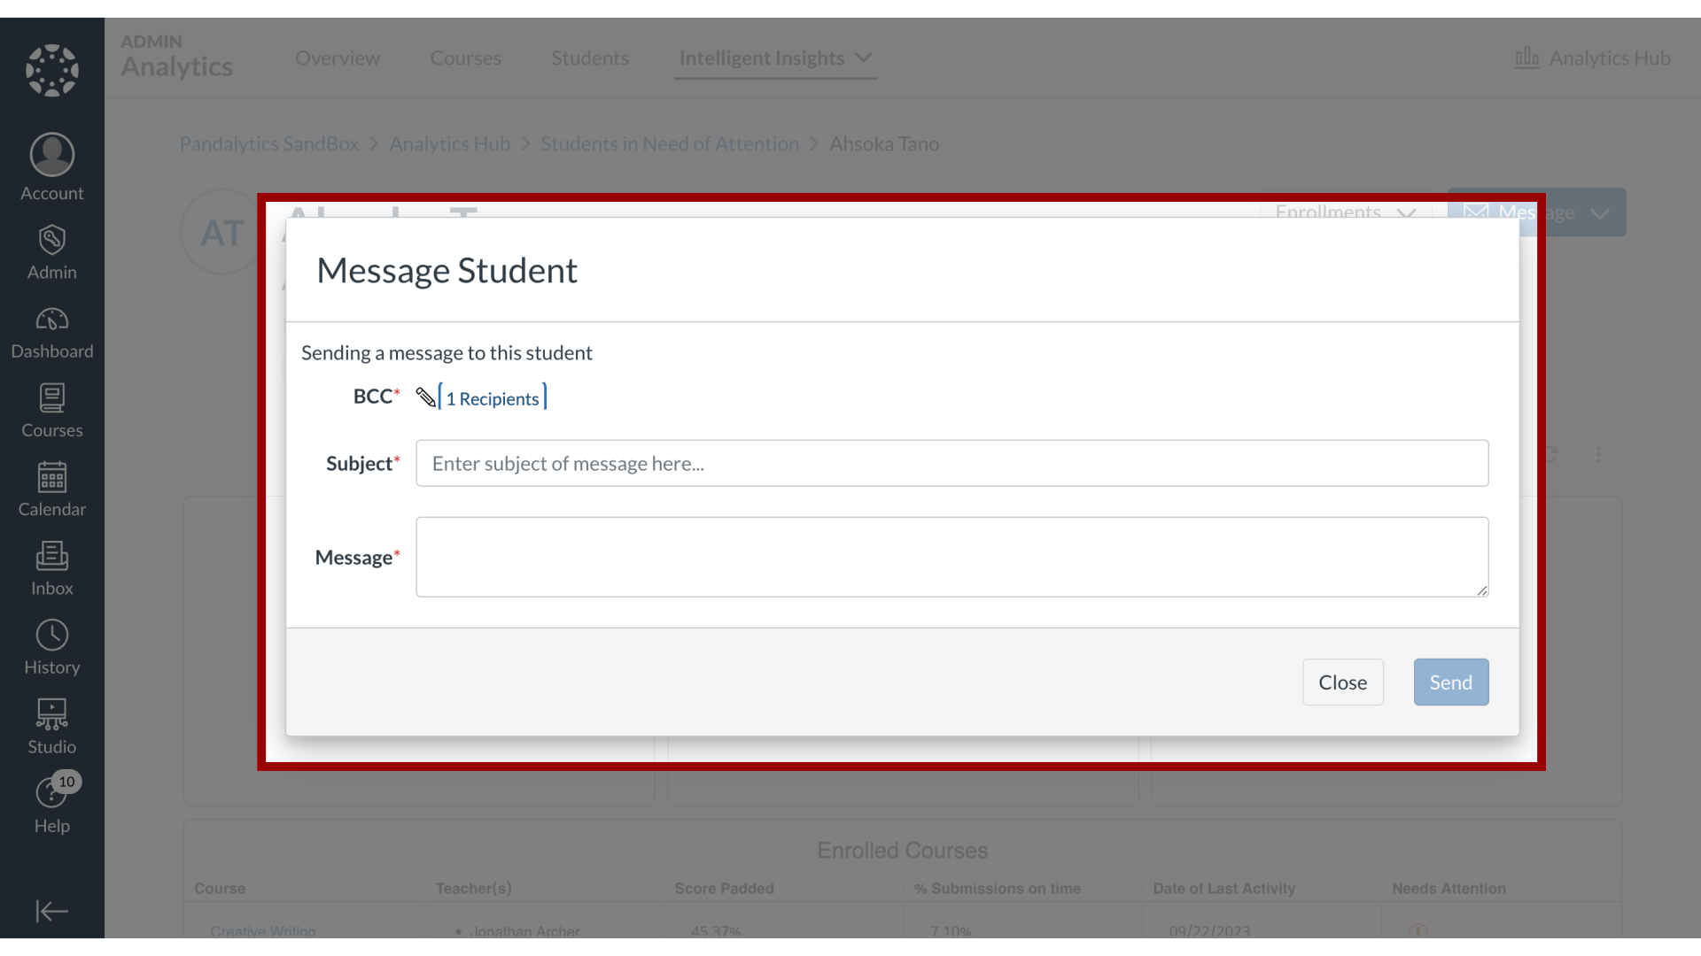This screenshot has width=1701, height=956.
Task: Expand the Intelligent Insights menu
Action: (775, 58)
